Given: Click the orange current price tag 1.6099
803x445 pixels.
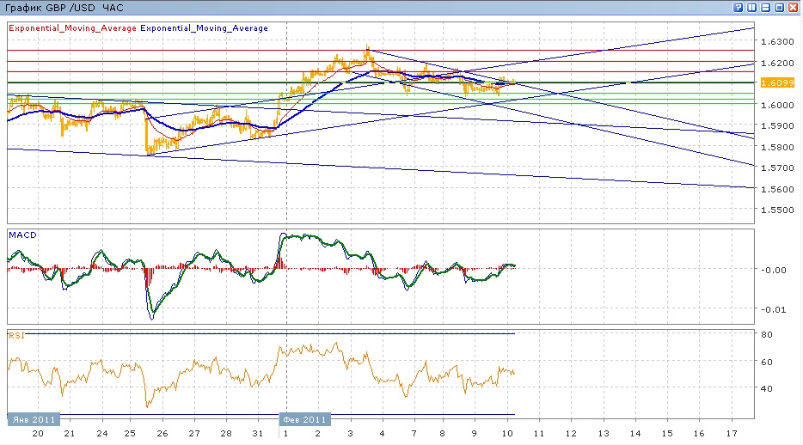Looking at the screenshot, I should click(x=775, y=82).
